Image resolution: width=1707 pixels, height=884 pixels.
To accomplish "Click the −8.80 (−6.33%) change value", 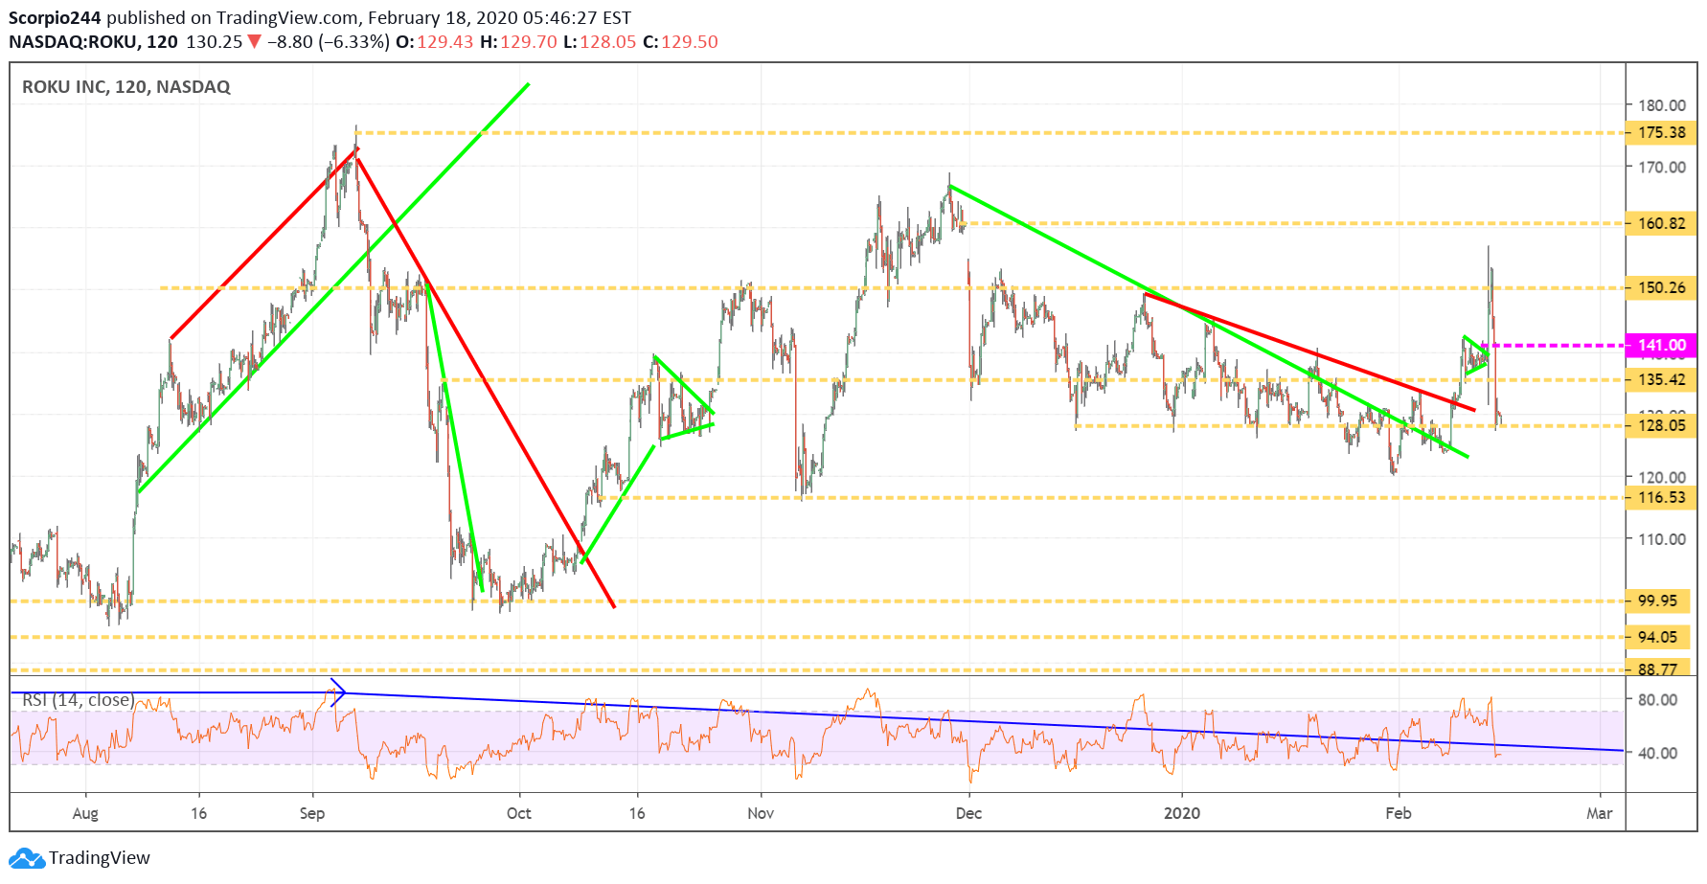I will coord(329,42).
